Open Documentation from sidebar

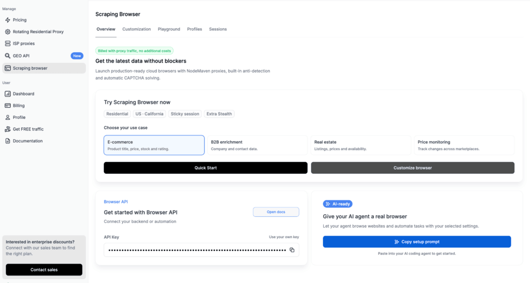tap(44, 141)
